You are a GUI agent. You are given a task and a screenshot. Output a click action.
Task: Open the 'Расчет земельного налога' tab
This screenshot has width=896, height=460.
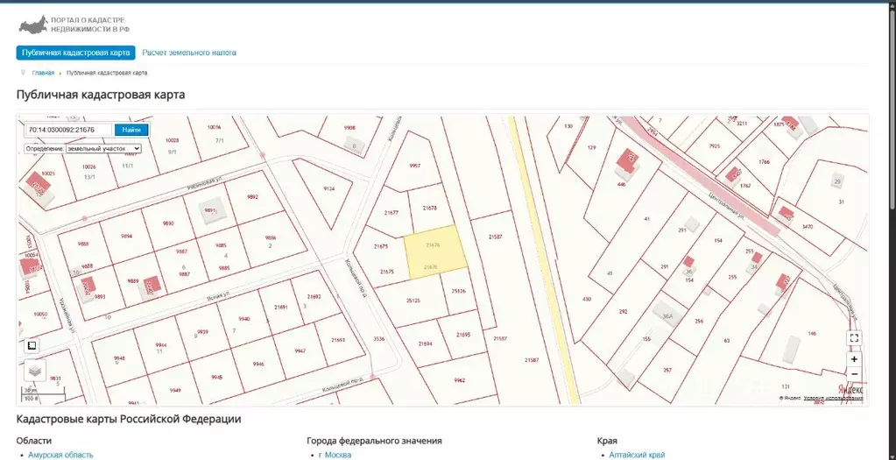point(189,53)
